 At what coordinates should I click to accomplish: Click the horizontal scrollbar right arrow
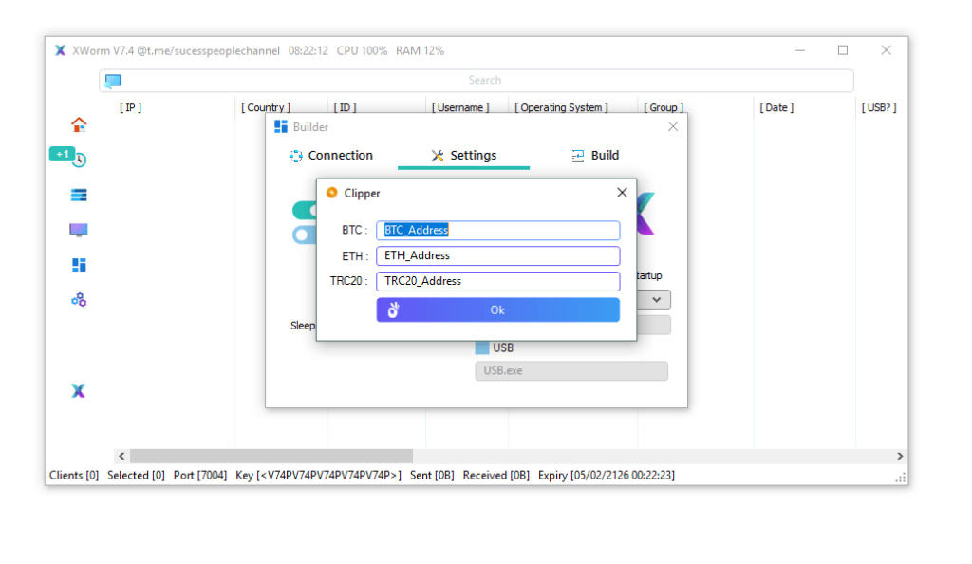click(902, 456)
